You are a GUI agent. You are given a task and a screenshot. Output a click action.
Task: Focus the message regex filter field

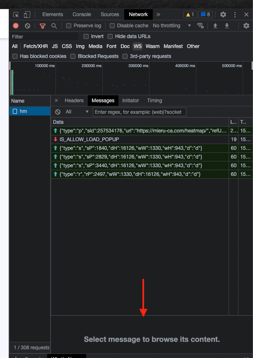(139, 112)
